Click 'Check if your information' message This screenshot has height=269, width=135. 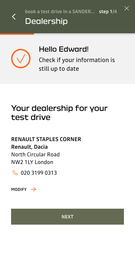coord(77,64)
